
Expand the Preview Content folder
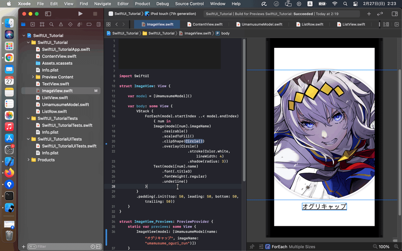point(33,77)
